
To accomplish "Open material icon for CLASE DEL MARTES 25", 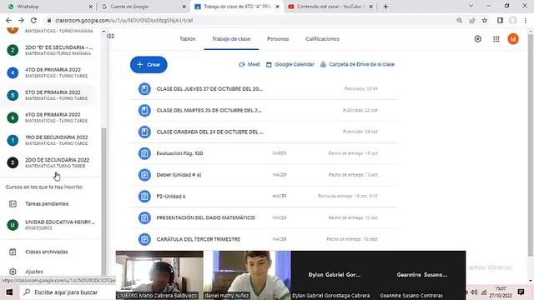I will (x=144, y=110).
